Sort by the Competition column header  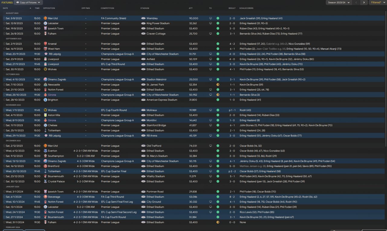[x=107, y=8]
